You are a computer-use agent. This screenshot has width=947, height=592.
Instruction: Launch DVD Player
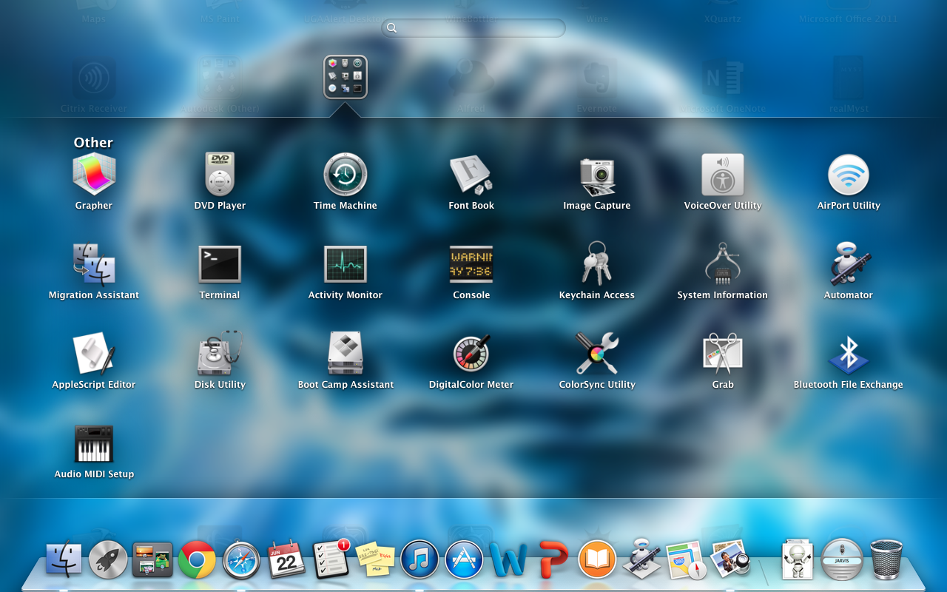(220, 175)
